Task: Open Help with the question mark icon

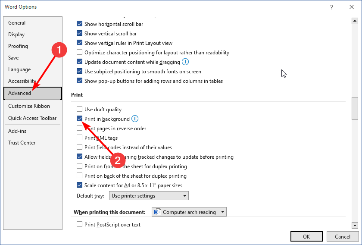Action: 331,7
